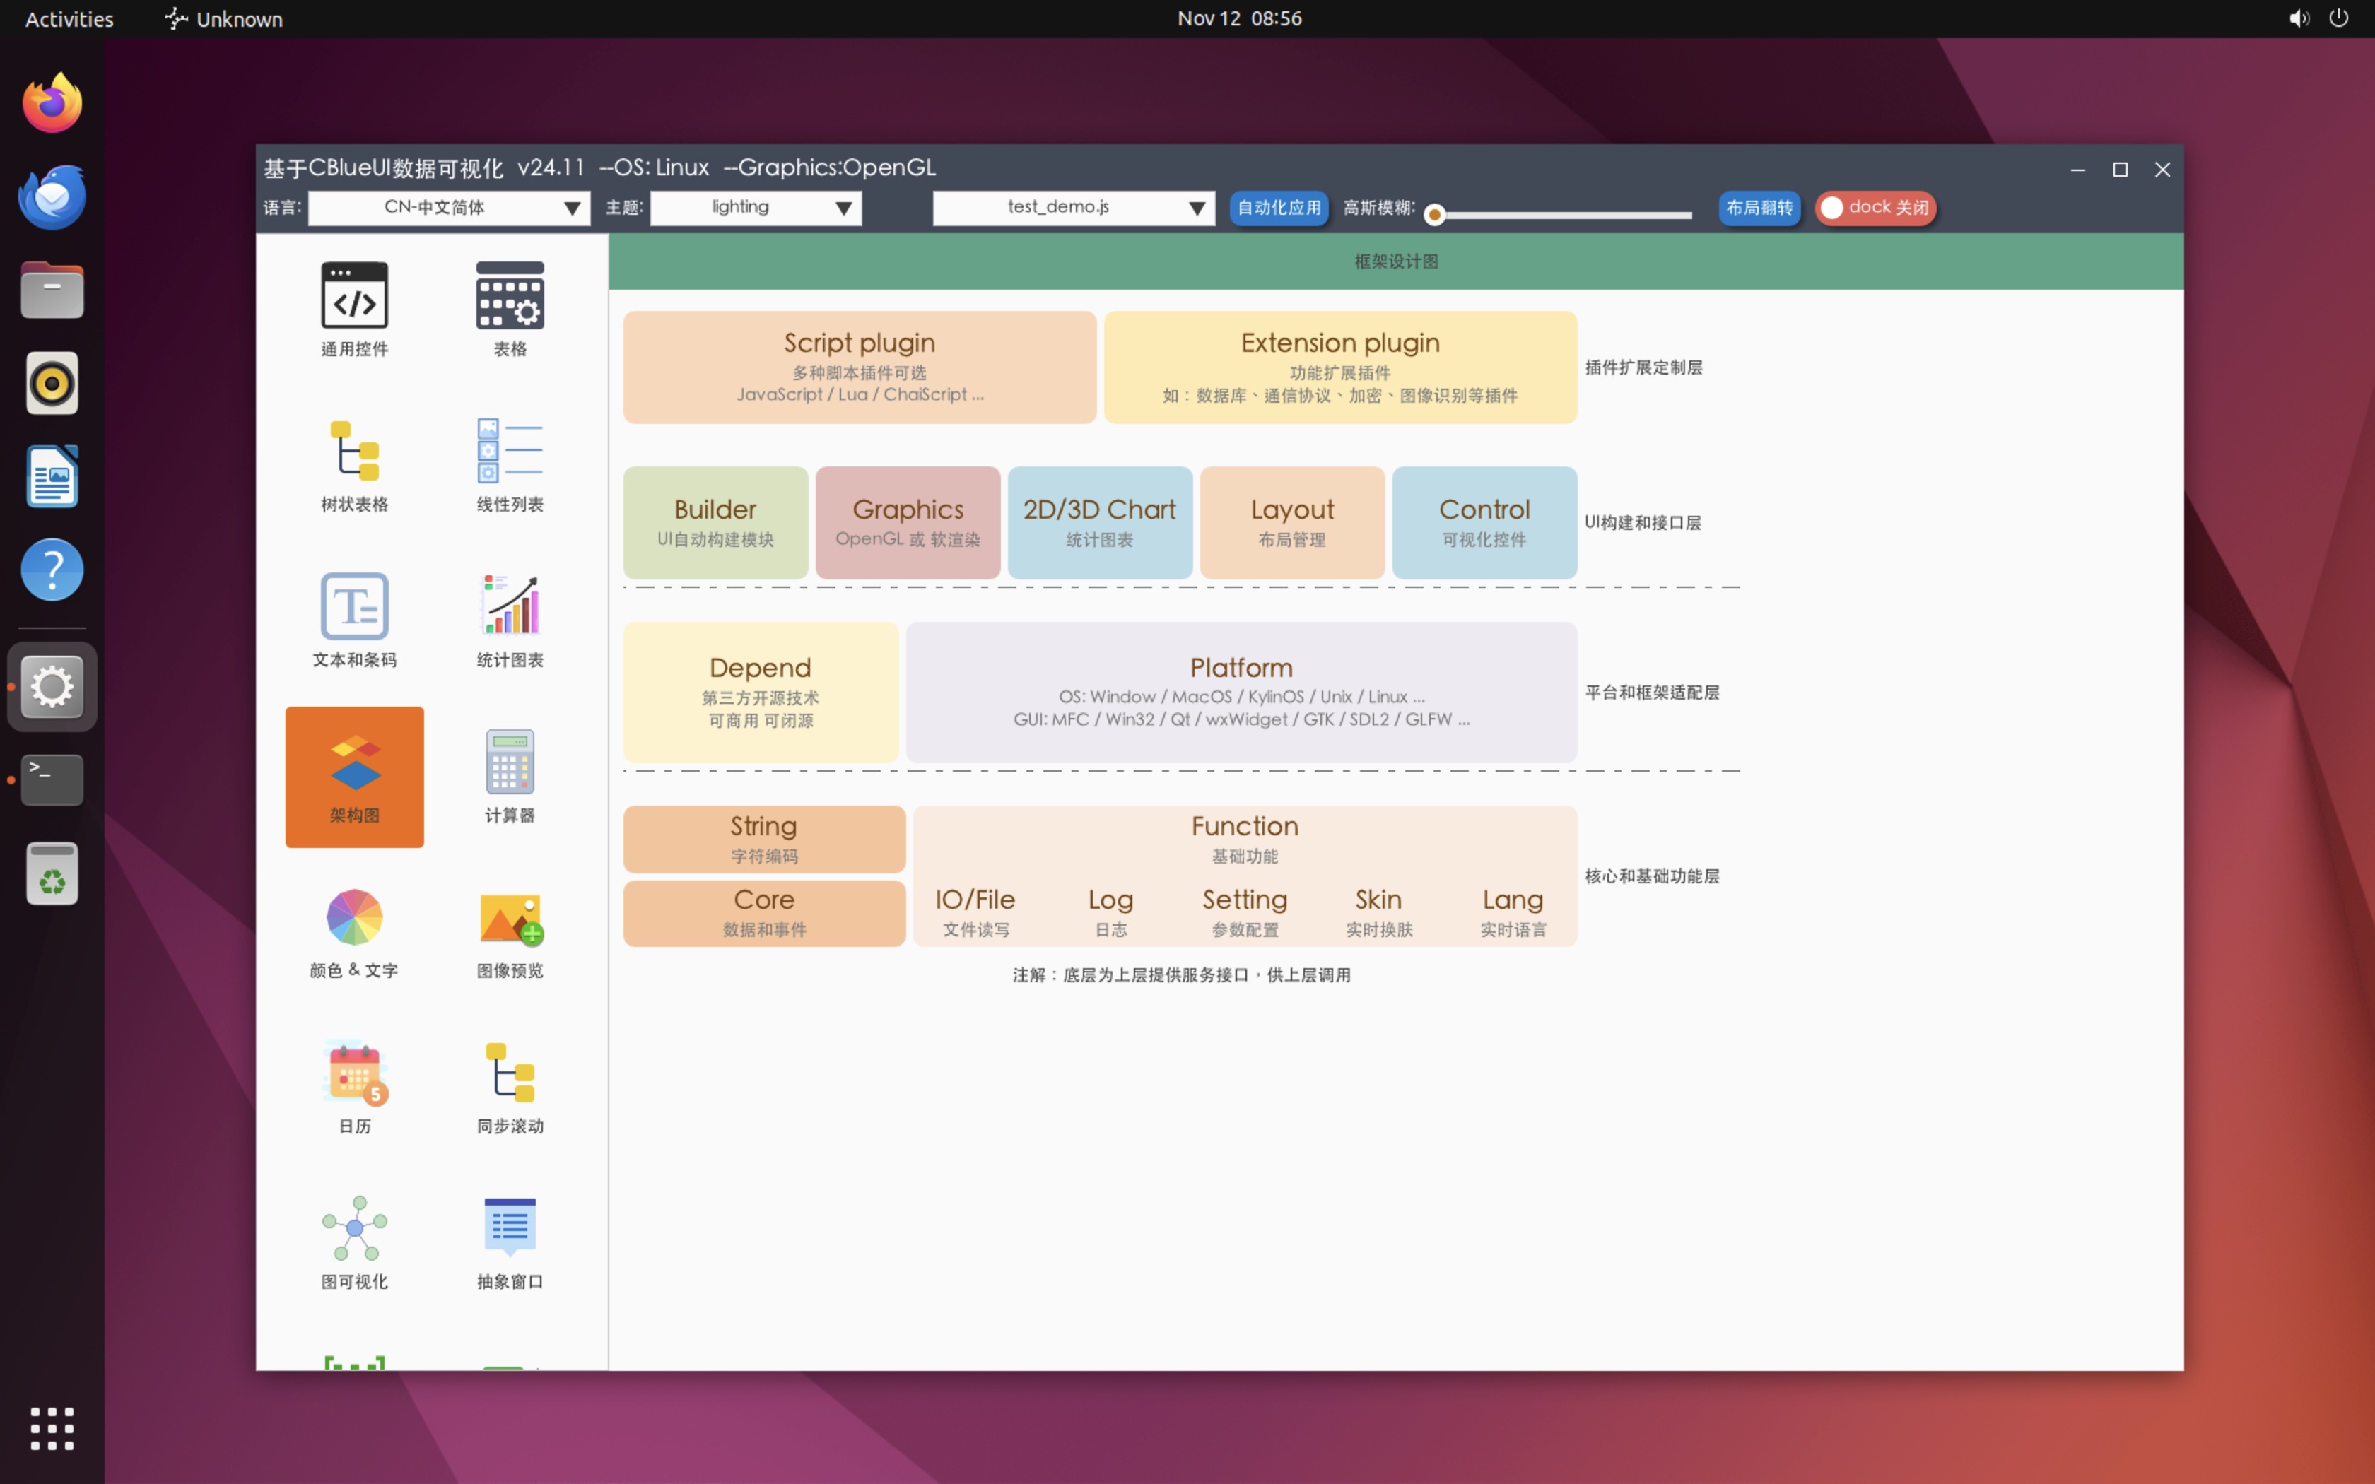Open the 通用控件 code icon
Viewport: 2375px width, 1484px height.
[x=354, y=295]
